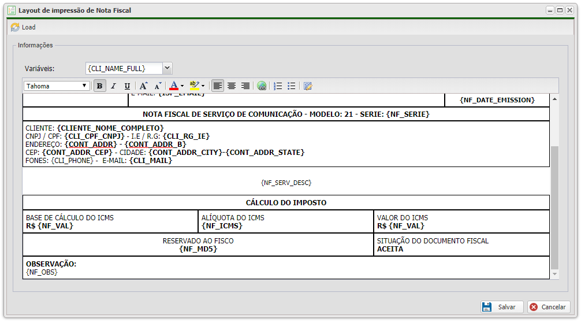The width and height of the screenshot is (581, 322).
Task: Click the Salvar button
Action: pos(501,307)
